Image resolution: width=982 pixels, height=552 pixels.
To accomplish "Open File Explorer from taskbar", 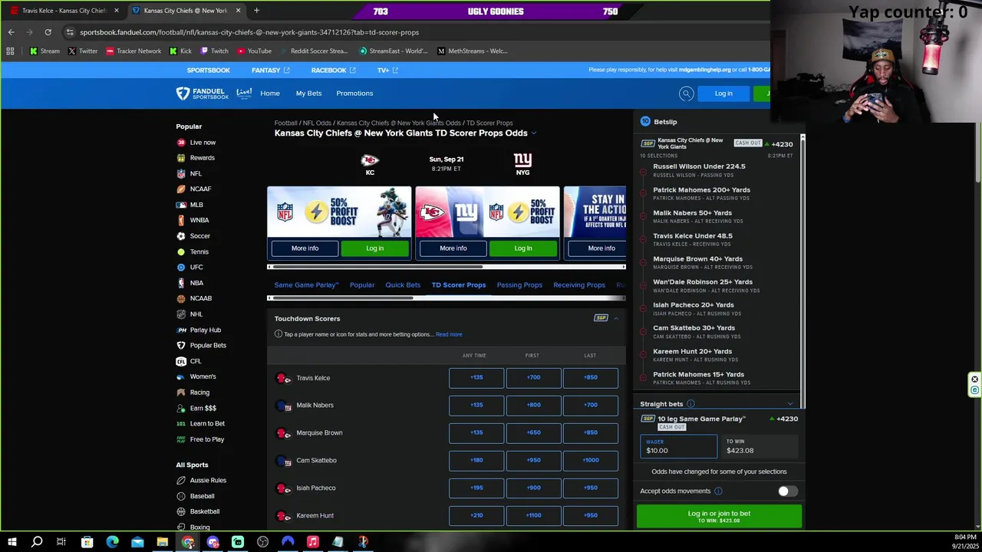I will (x=163, y=542).
